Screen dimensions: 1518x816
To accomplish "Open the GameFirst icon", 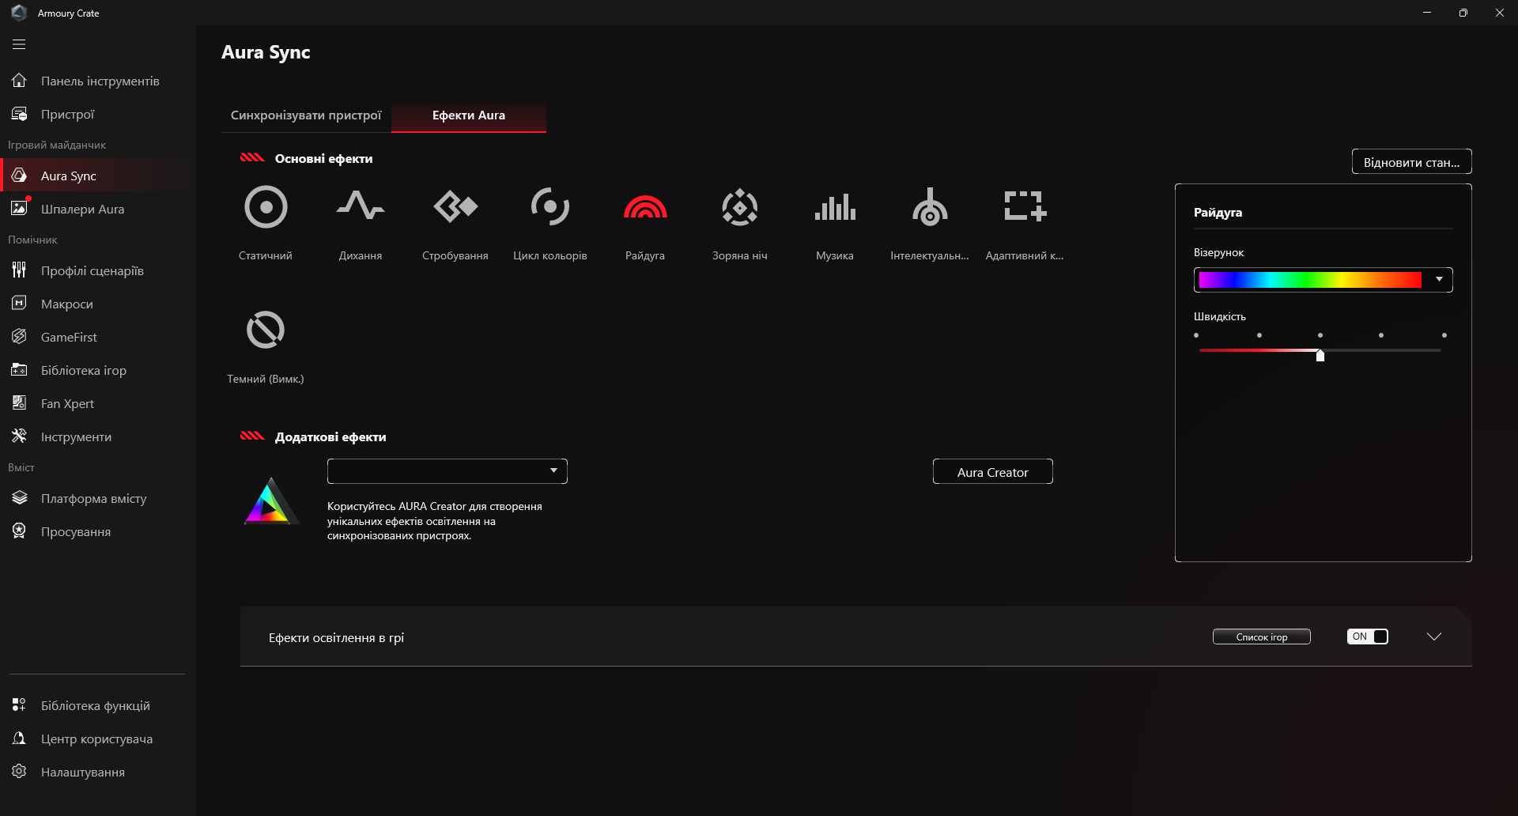I will point(19,337).
